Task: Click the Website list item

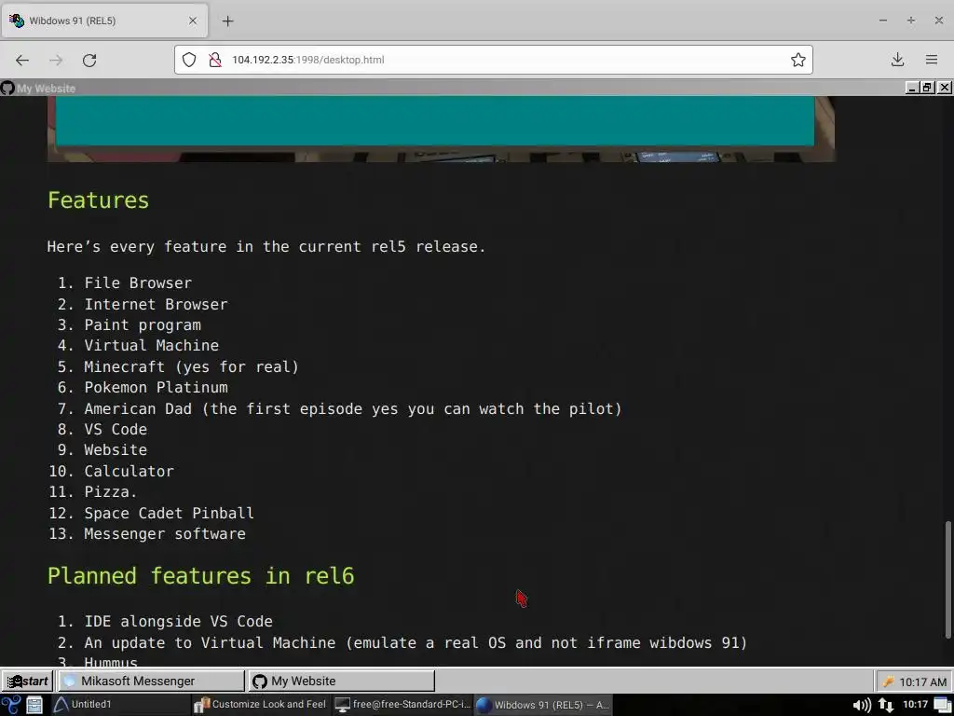Action: pyautogui.click(x=116, y=450)
